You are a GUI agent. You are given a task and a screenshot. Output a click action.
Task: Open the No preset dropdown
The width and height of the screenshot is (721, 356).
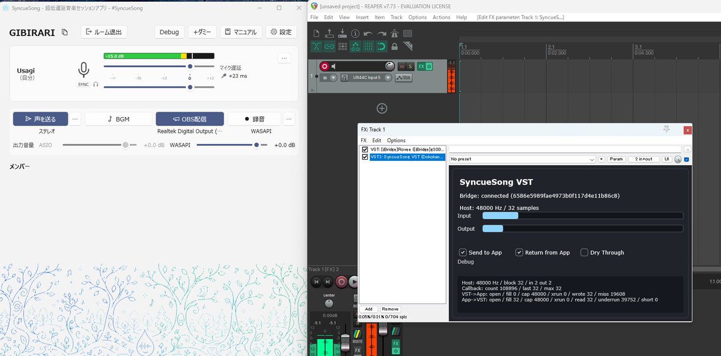pyautogui.click(x=522, y=159)
